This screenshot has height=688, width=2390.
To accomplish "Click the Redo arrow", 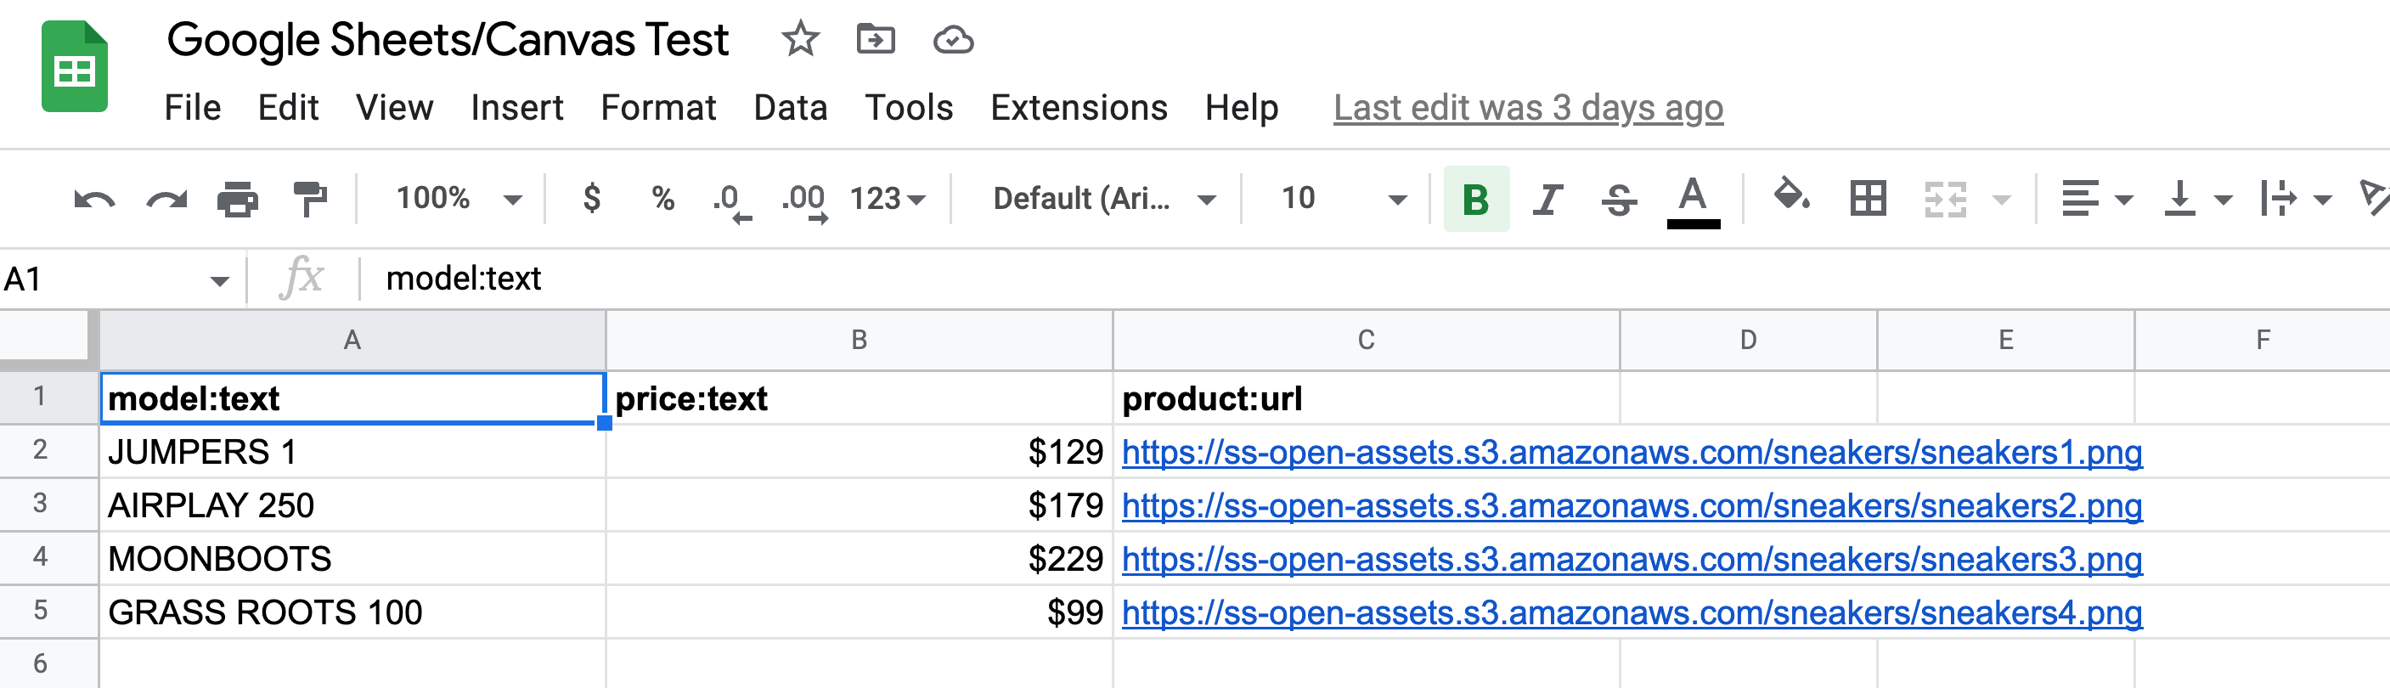I will [166, 199].
